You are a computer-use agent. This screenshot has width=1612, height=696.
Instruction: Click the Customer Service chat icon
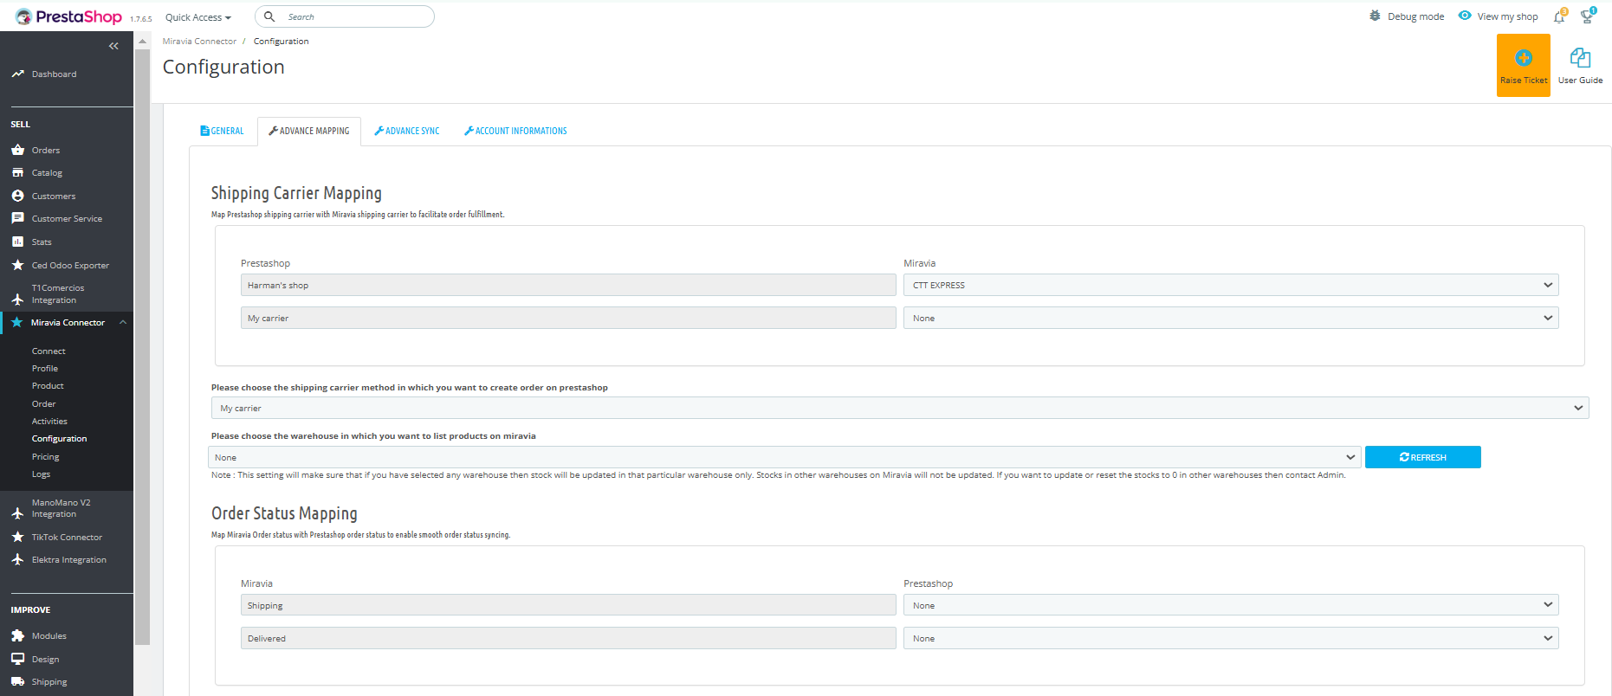[17, 218]
